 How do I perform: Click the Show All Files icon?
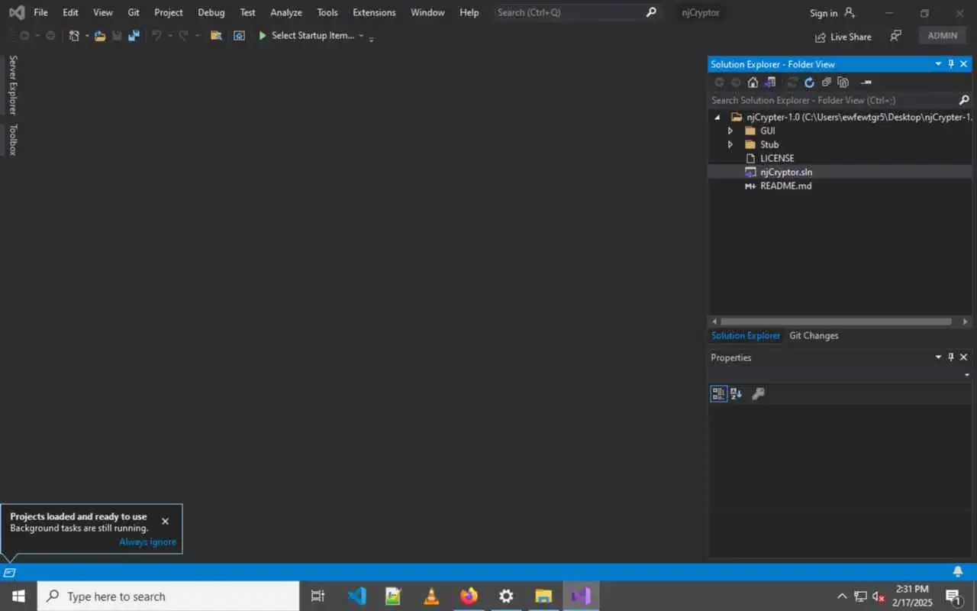(x=843, y=82)
